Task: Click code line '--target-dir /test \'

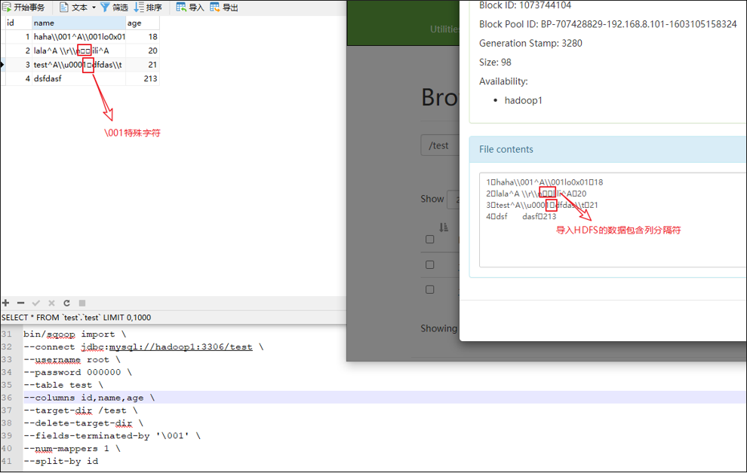Action: pyautogui.click(x=81, y=410)
